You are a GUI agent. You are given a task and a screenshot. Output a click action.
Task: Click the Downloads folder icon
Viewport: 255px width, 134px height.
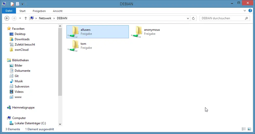11,39
